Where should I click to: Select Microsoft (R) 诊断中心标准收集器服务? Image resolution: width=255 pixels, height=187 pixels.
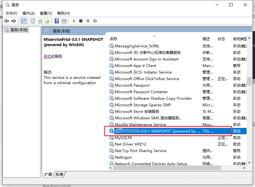point(178,53)
